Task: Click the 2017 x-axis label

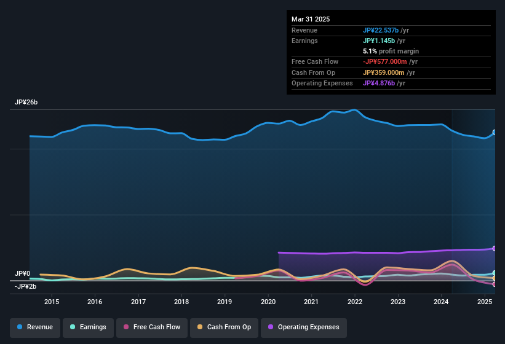Action: (x=138, y=302)
